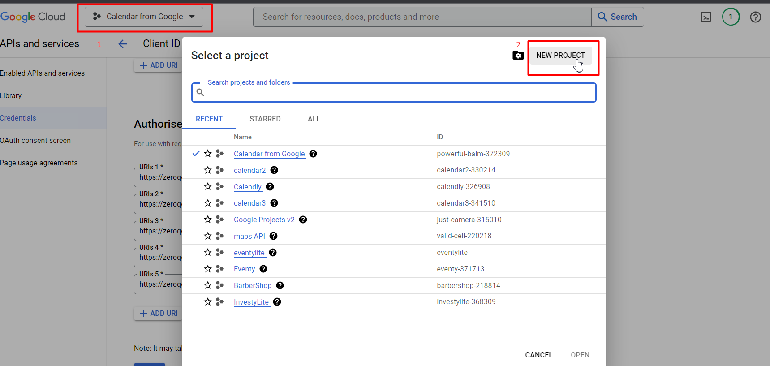
Task: Click help icon next to calendar2
Action: [274, 170]
